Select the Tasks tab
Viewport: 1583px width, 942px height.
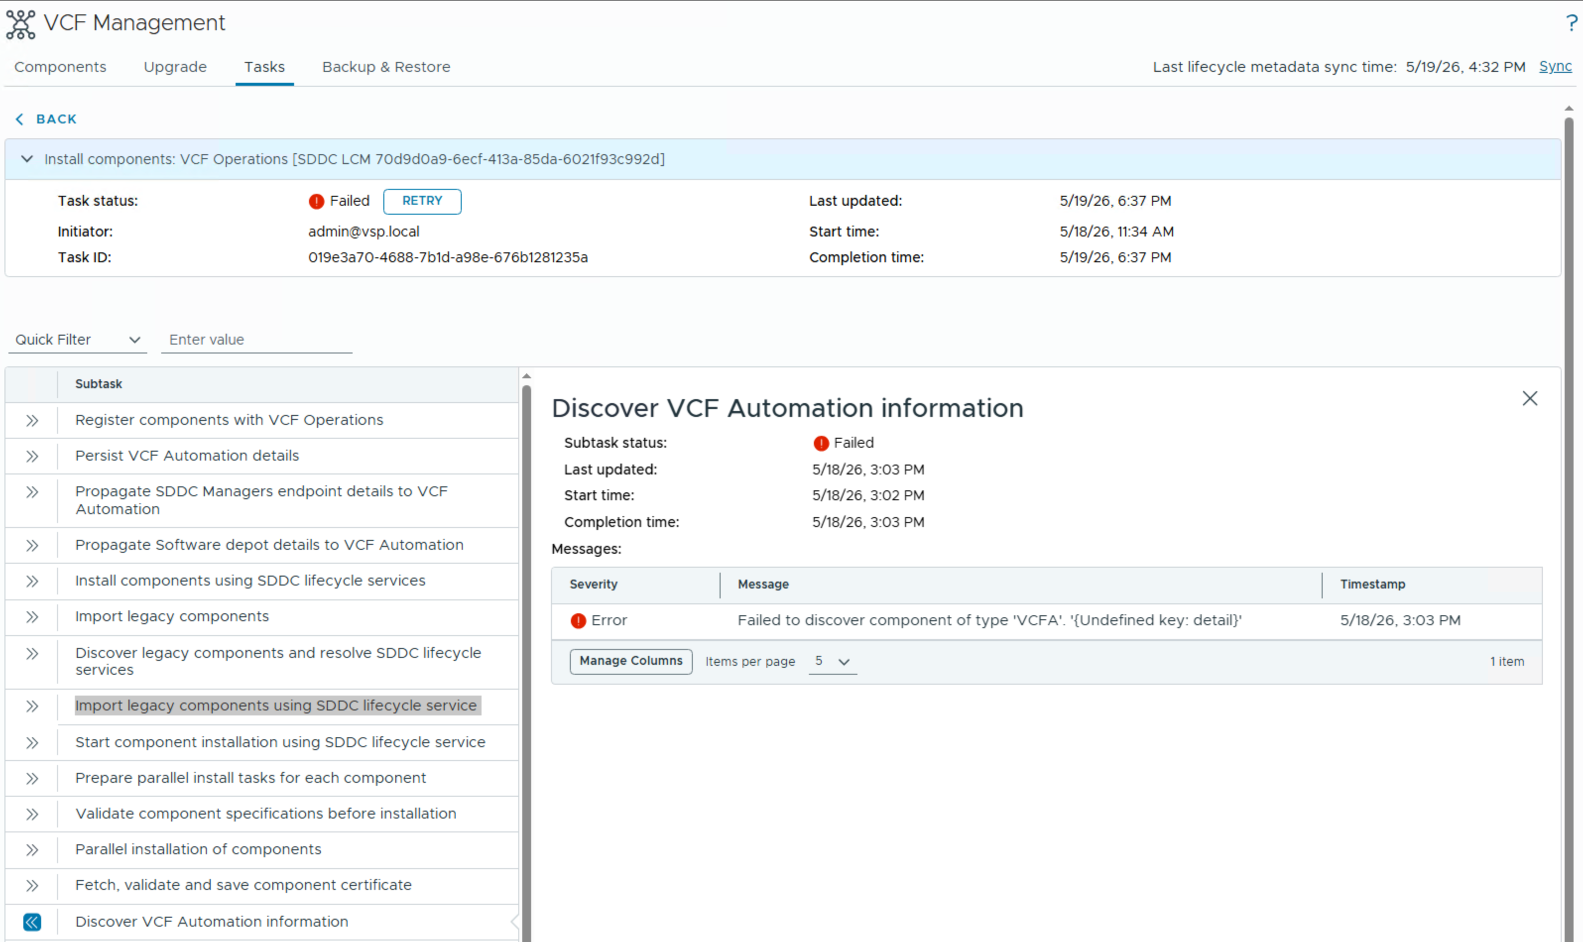click(x=265, y=66)
